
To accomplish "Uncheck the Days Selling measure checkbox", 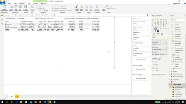I will point(172,90).
